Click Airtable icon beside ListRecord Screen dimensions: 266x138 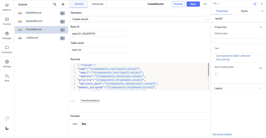[20, 38]
